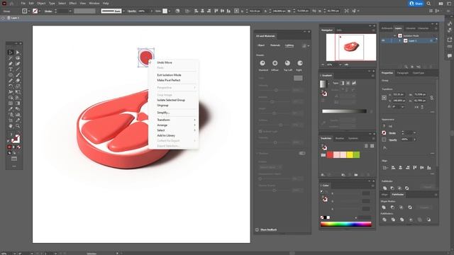This screenshot has width=454, height=255.
Task: Choose the Diffuse lighting preset
Action: point(275,63)
